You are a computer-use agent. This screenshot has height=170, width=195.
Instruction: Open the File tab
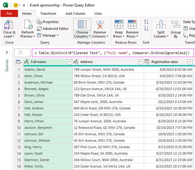tap(9, 14)
